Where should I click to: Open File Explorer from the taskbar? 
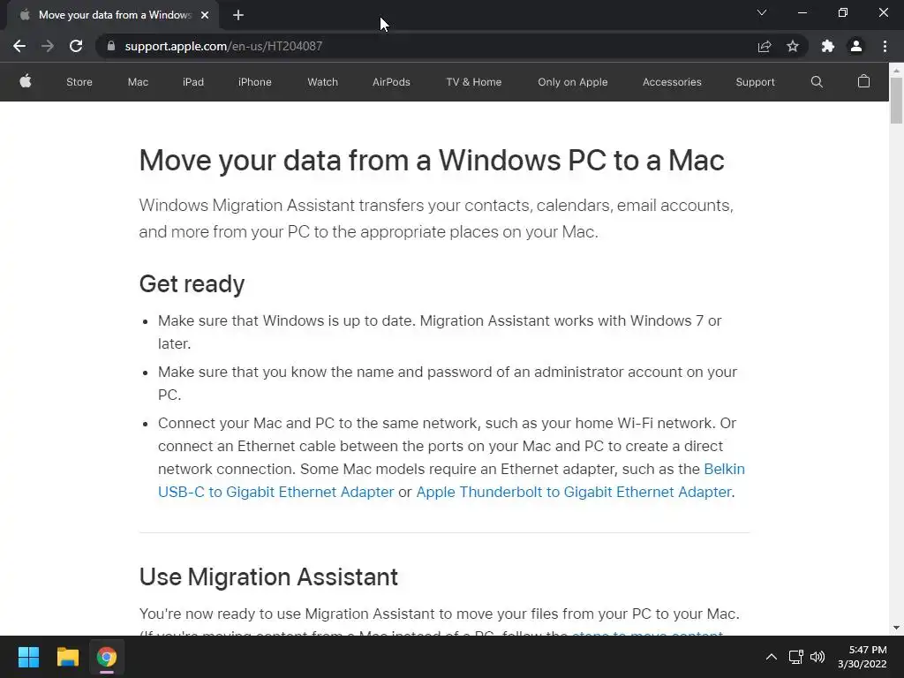click(x=67, y=657)
